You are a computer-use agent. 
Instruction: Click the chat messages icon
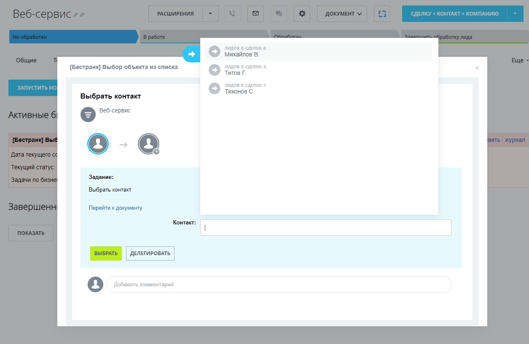(279, 13)
